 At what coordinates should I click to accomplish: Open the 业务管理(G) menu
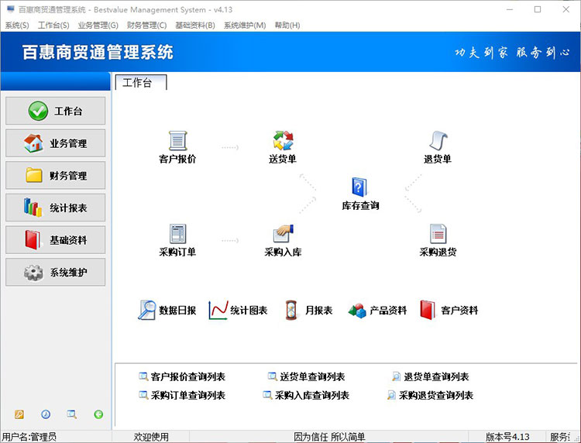pyautogui.click(x=98, y=26)
